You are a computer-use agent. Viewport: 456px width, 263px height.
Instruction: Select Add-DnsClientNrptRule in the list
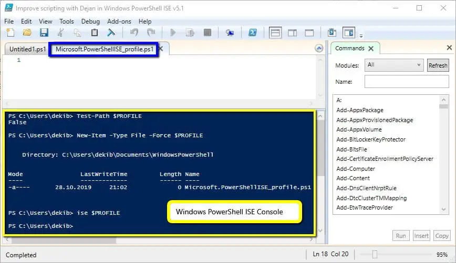click(366, 188)
